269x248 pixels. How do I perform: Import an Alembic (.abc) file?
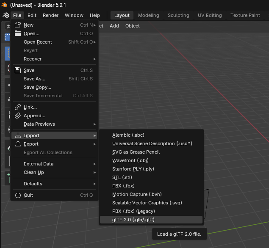(151, 135)
